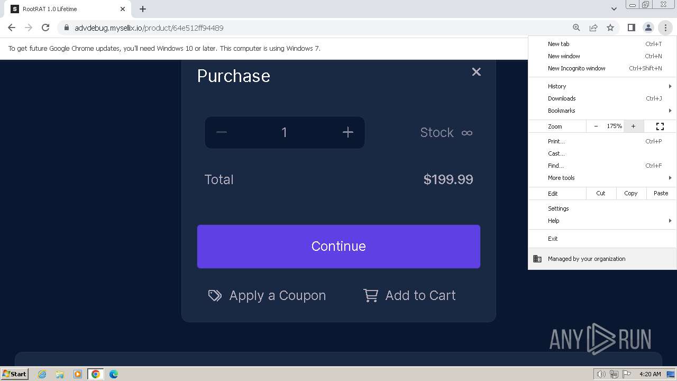Open File Explorer folder on taskbar
This screenshot has height=381, width=677.
click(x=60, y=374)
